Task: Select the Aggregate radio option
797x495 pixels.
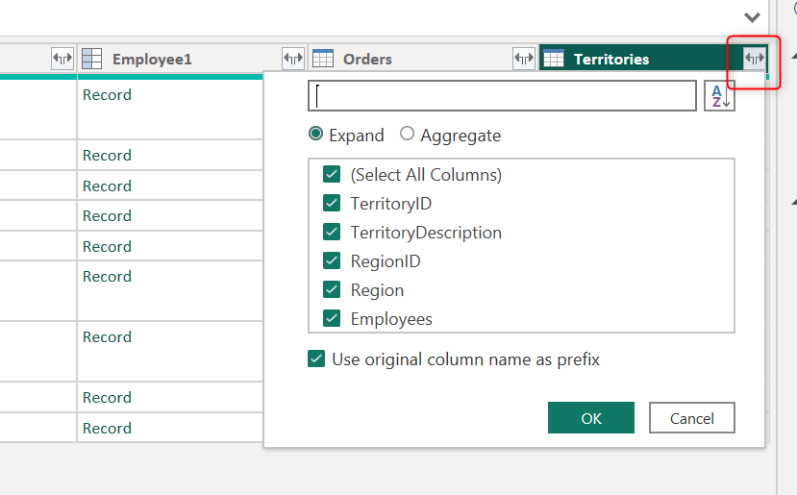Action: pyautogui.click(x=408, y=135)
